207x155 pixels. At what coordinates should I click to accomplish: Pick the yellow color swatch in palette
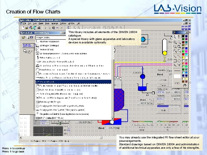[183, 57]
